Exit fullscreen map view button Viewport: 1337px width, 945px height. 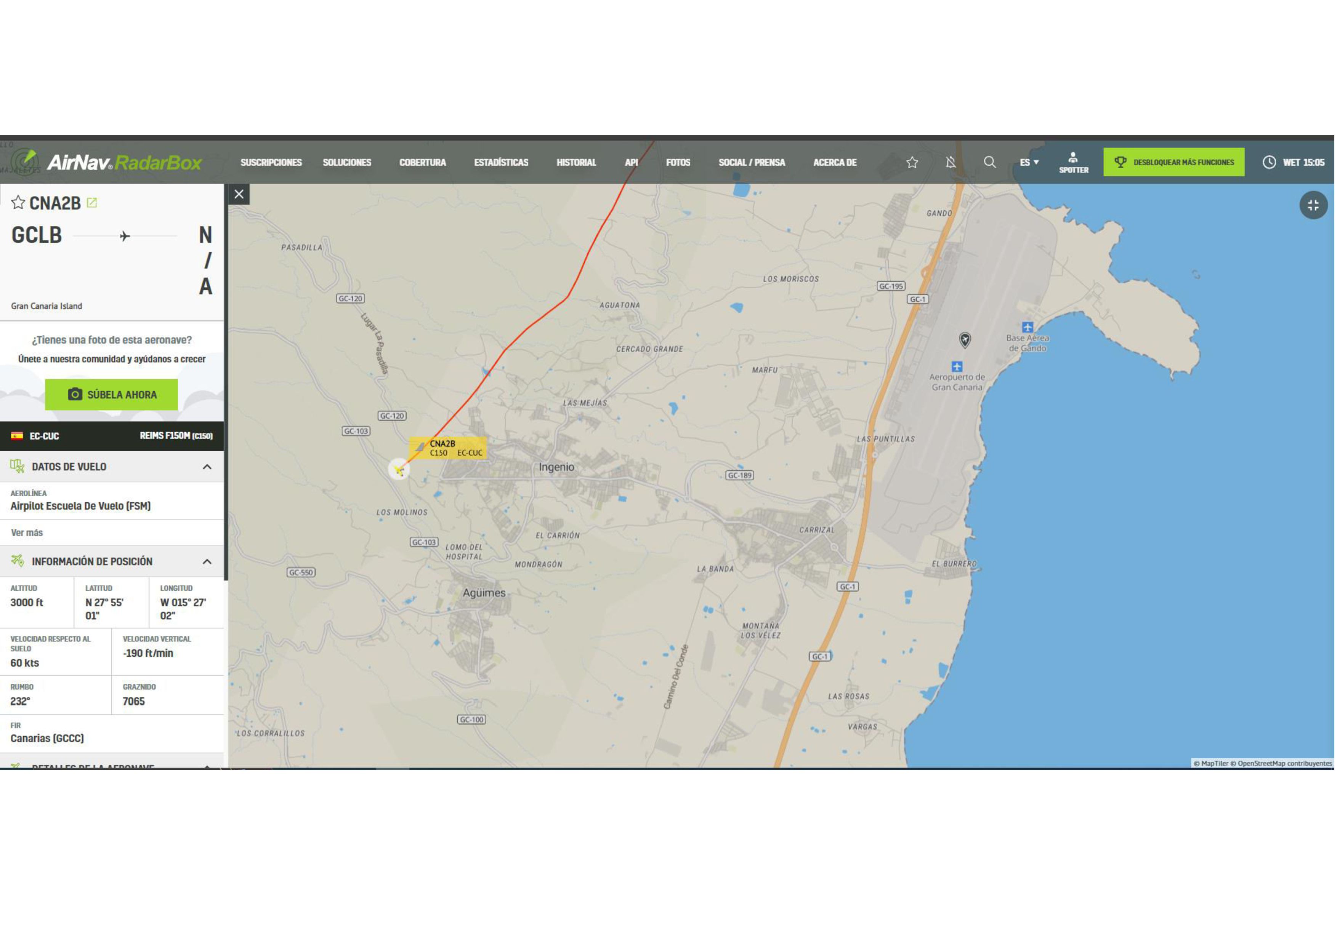coord(1313,205)
